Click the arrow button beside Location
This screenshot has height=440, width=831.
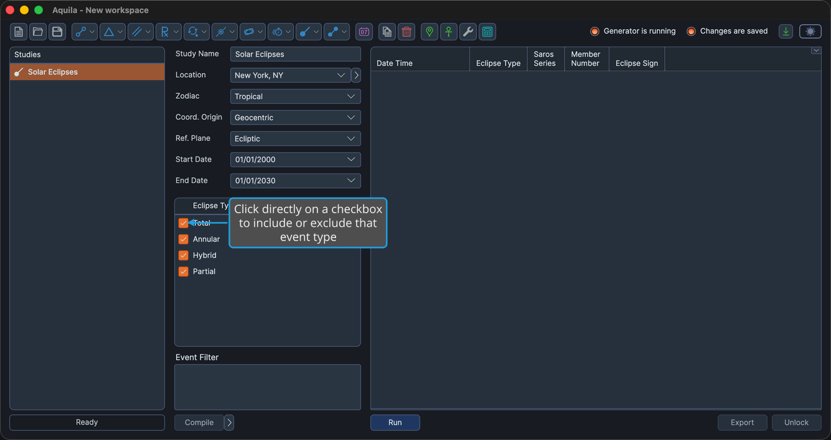point(356,75)
